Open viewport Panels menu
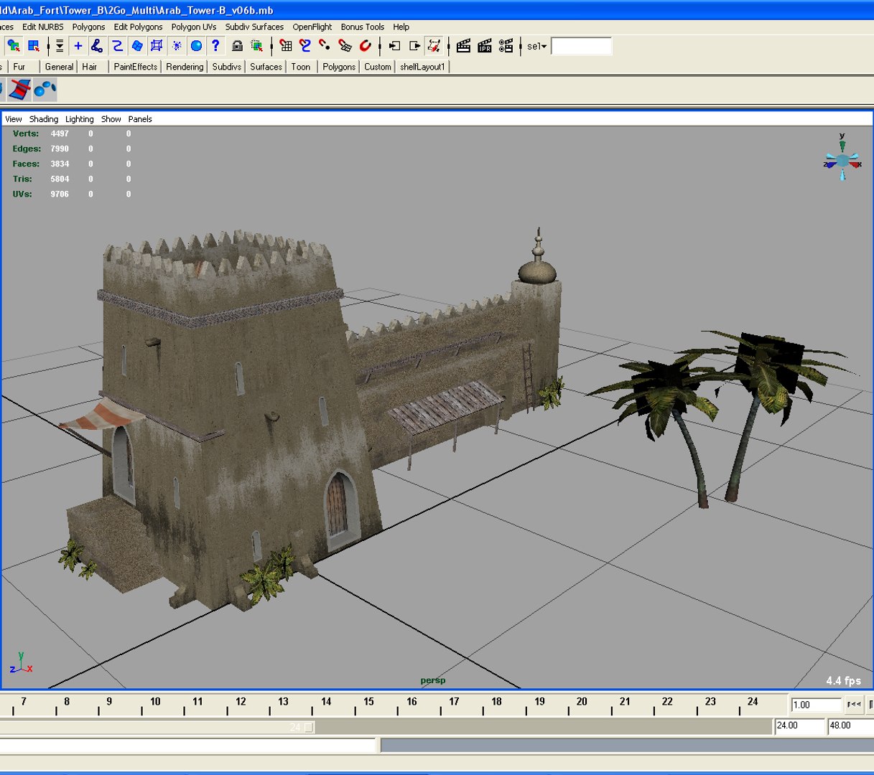874x775 pixels. (x=140, y=119)
